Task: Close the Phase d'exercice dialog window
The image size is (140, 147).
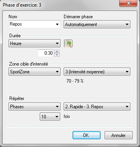Action: 128,3
